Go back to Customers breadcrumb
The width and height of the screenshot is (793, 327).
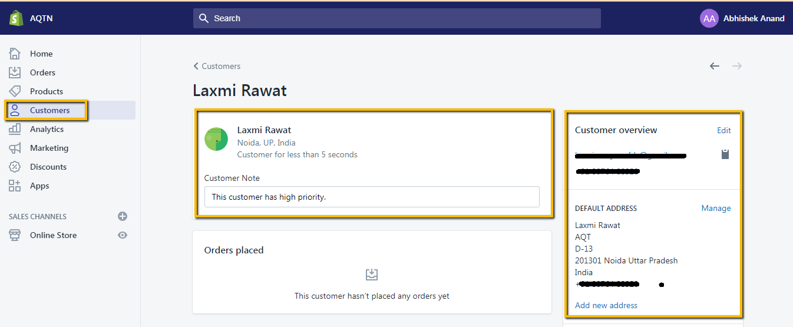217,66
